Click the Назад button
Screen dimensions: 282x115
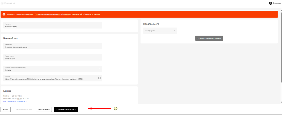pyautogui.click(x=6, y=109)
